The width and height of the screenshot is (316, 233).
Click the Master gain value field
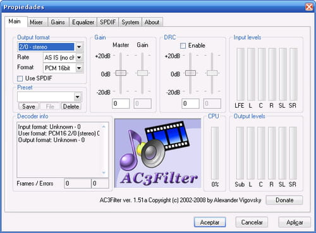coord(121,104)
